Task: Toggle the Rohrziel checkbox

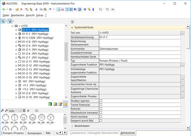Action: (x=101, y=109)
